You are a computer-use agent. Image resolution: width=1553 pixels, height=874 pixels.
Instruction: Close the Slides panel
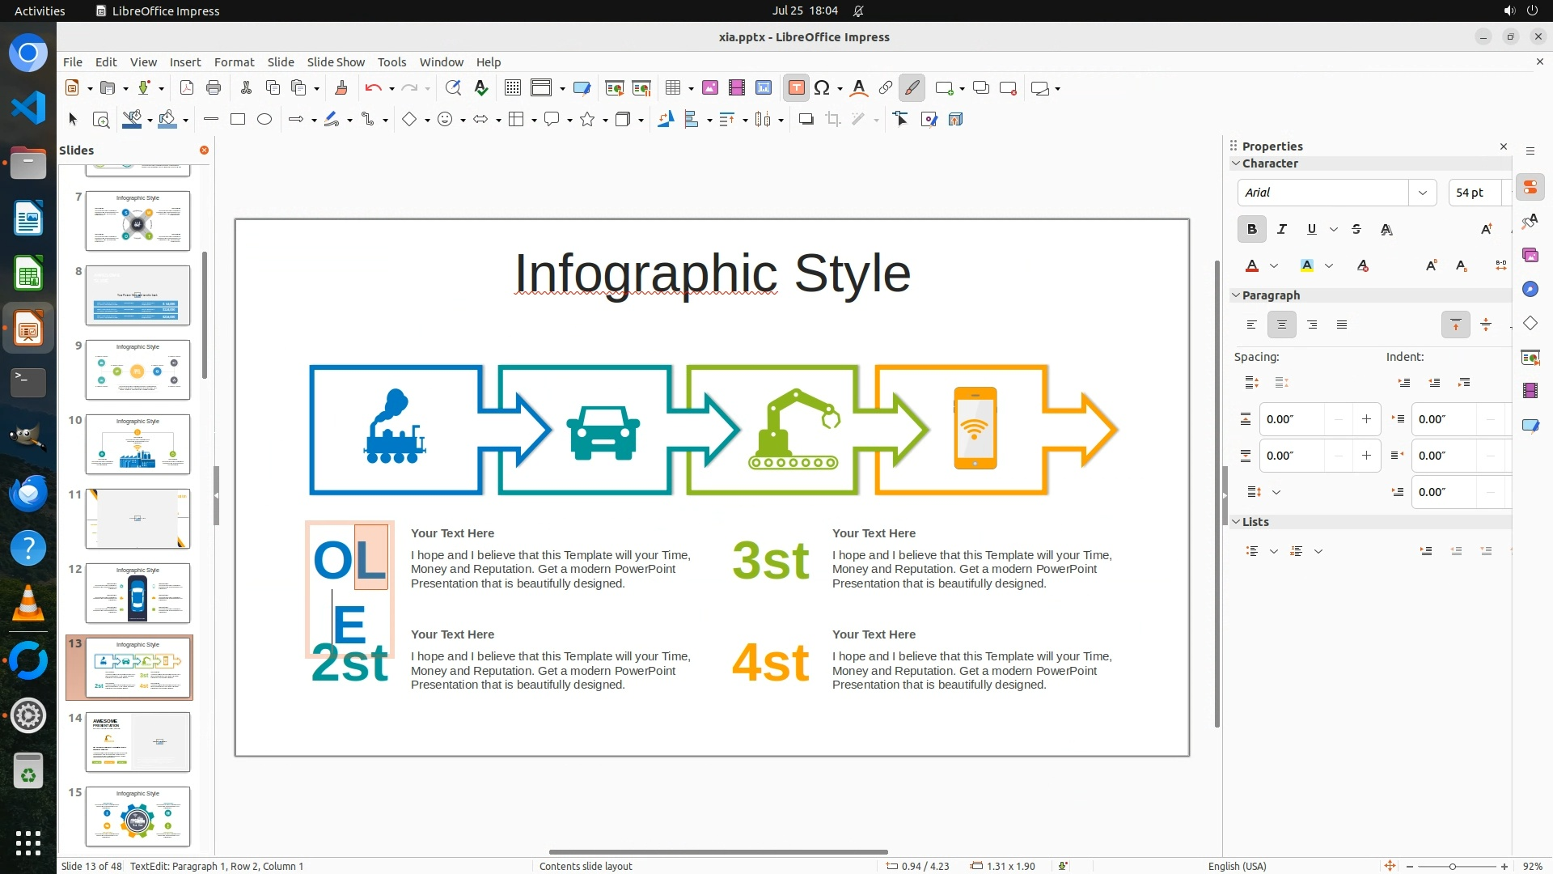[x=204, y=151]
